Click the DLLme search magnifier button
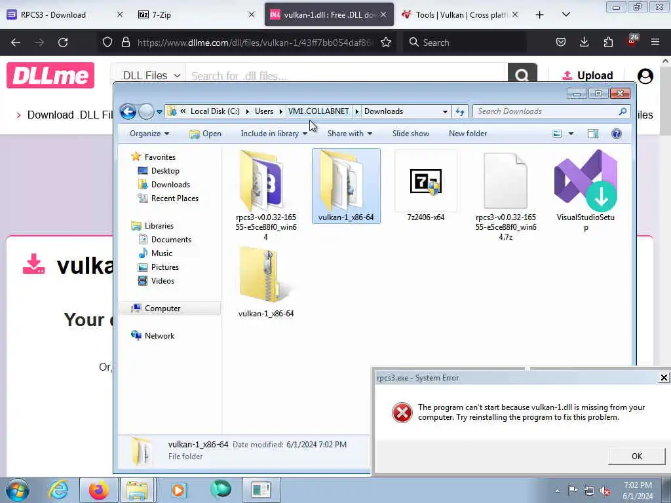The height and width of the screenshot is (503, 671). (x=522, y=75)
